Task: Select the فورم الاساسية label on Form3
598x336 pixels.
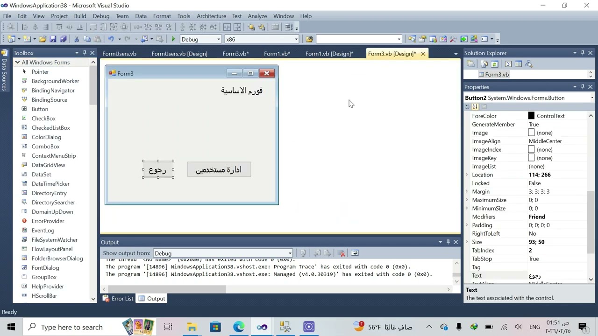Action: click(x=242, y=91)
